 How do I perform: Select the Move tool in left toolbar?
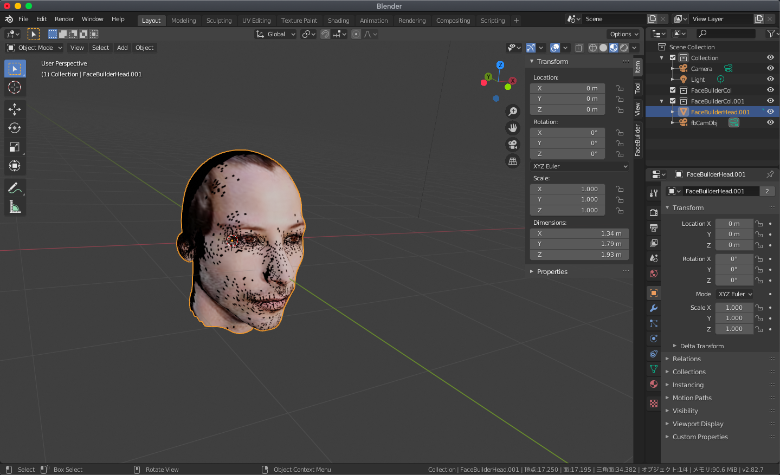tap(15, 109)
